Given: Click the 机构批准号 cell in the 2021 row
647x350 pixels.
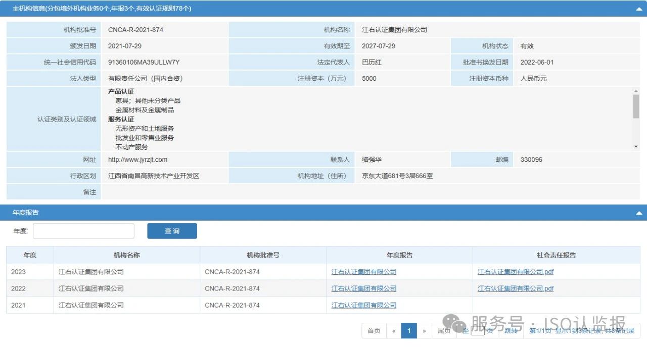Looking at the screenshot, I should pyautogui.click(x=263, y=305).
